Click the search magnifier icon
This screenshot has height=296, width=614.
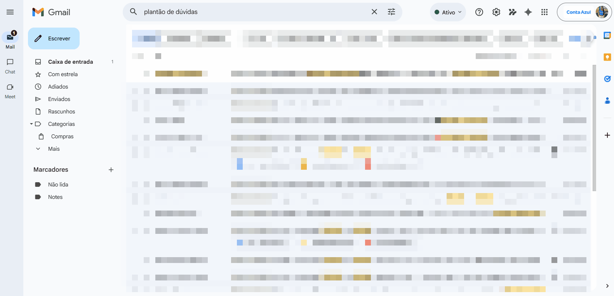point(133,12)
